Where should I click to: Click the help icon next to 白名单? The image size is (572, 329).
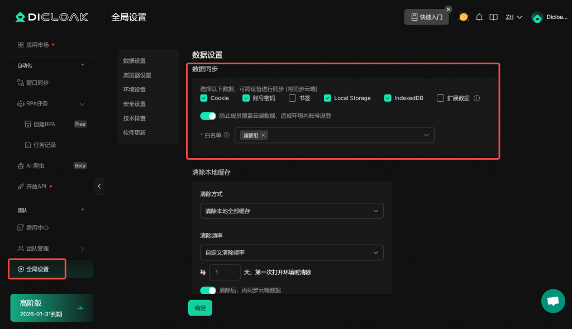[226, 135]
